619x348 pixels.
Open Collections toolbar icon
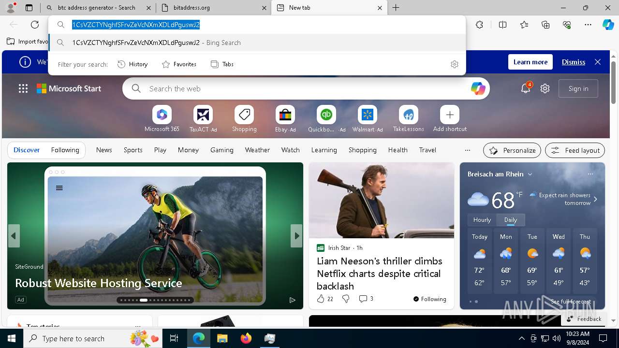[545, 25]
